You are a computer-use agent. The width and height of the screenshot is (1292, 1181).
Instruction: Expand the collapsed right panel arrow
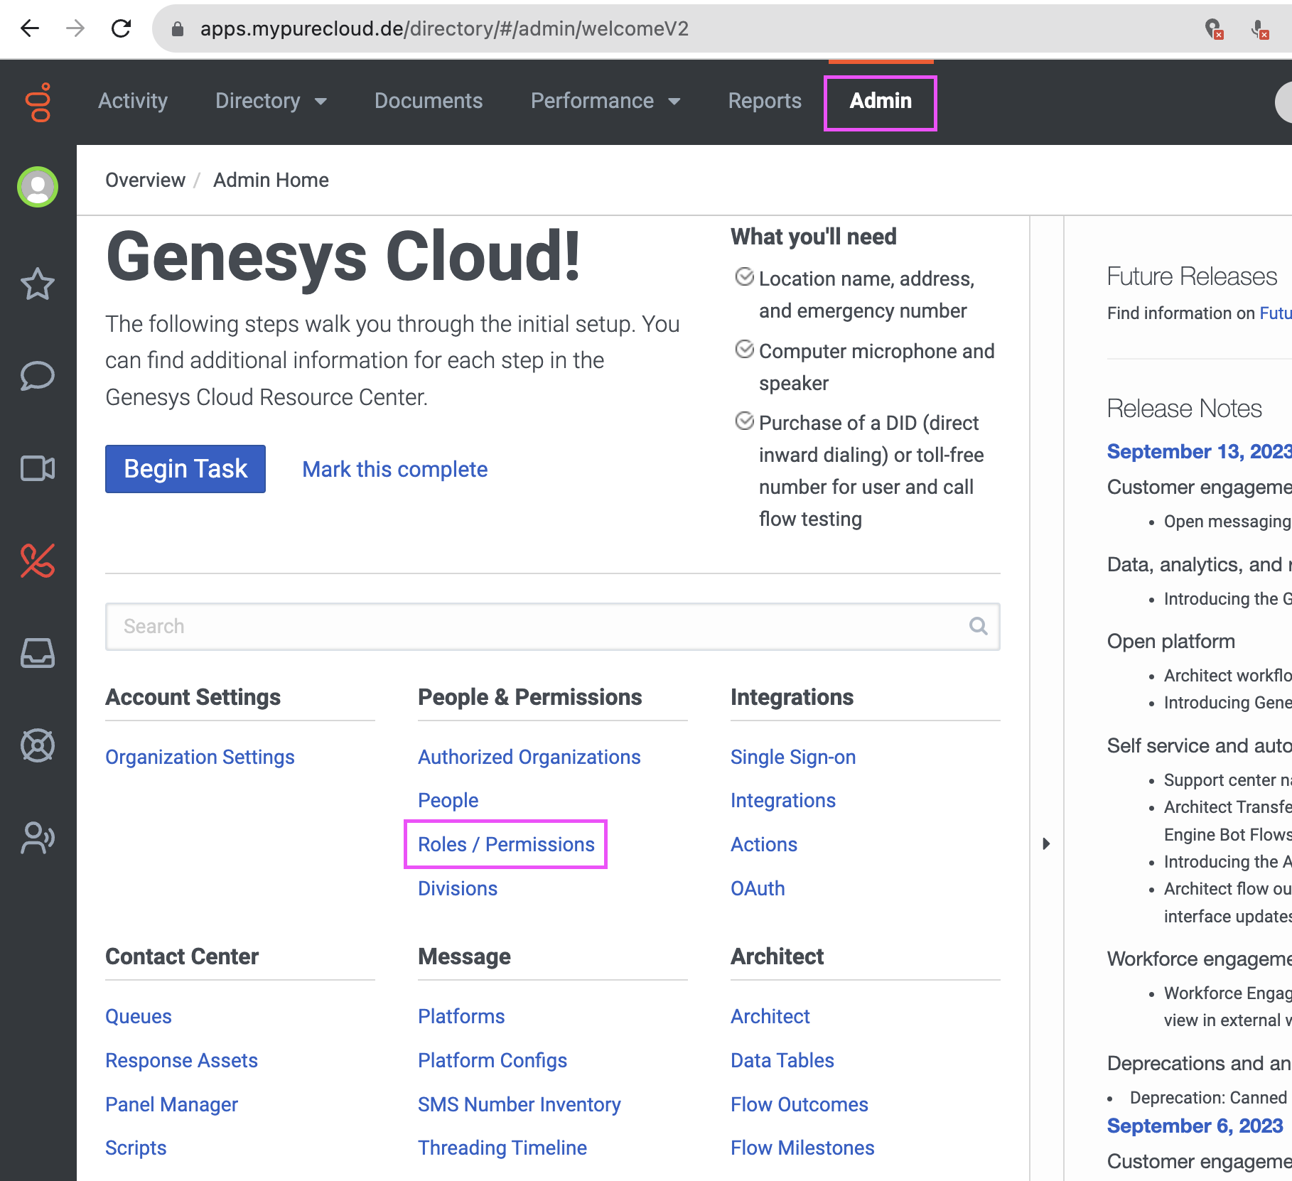[1045, 843]
